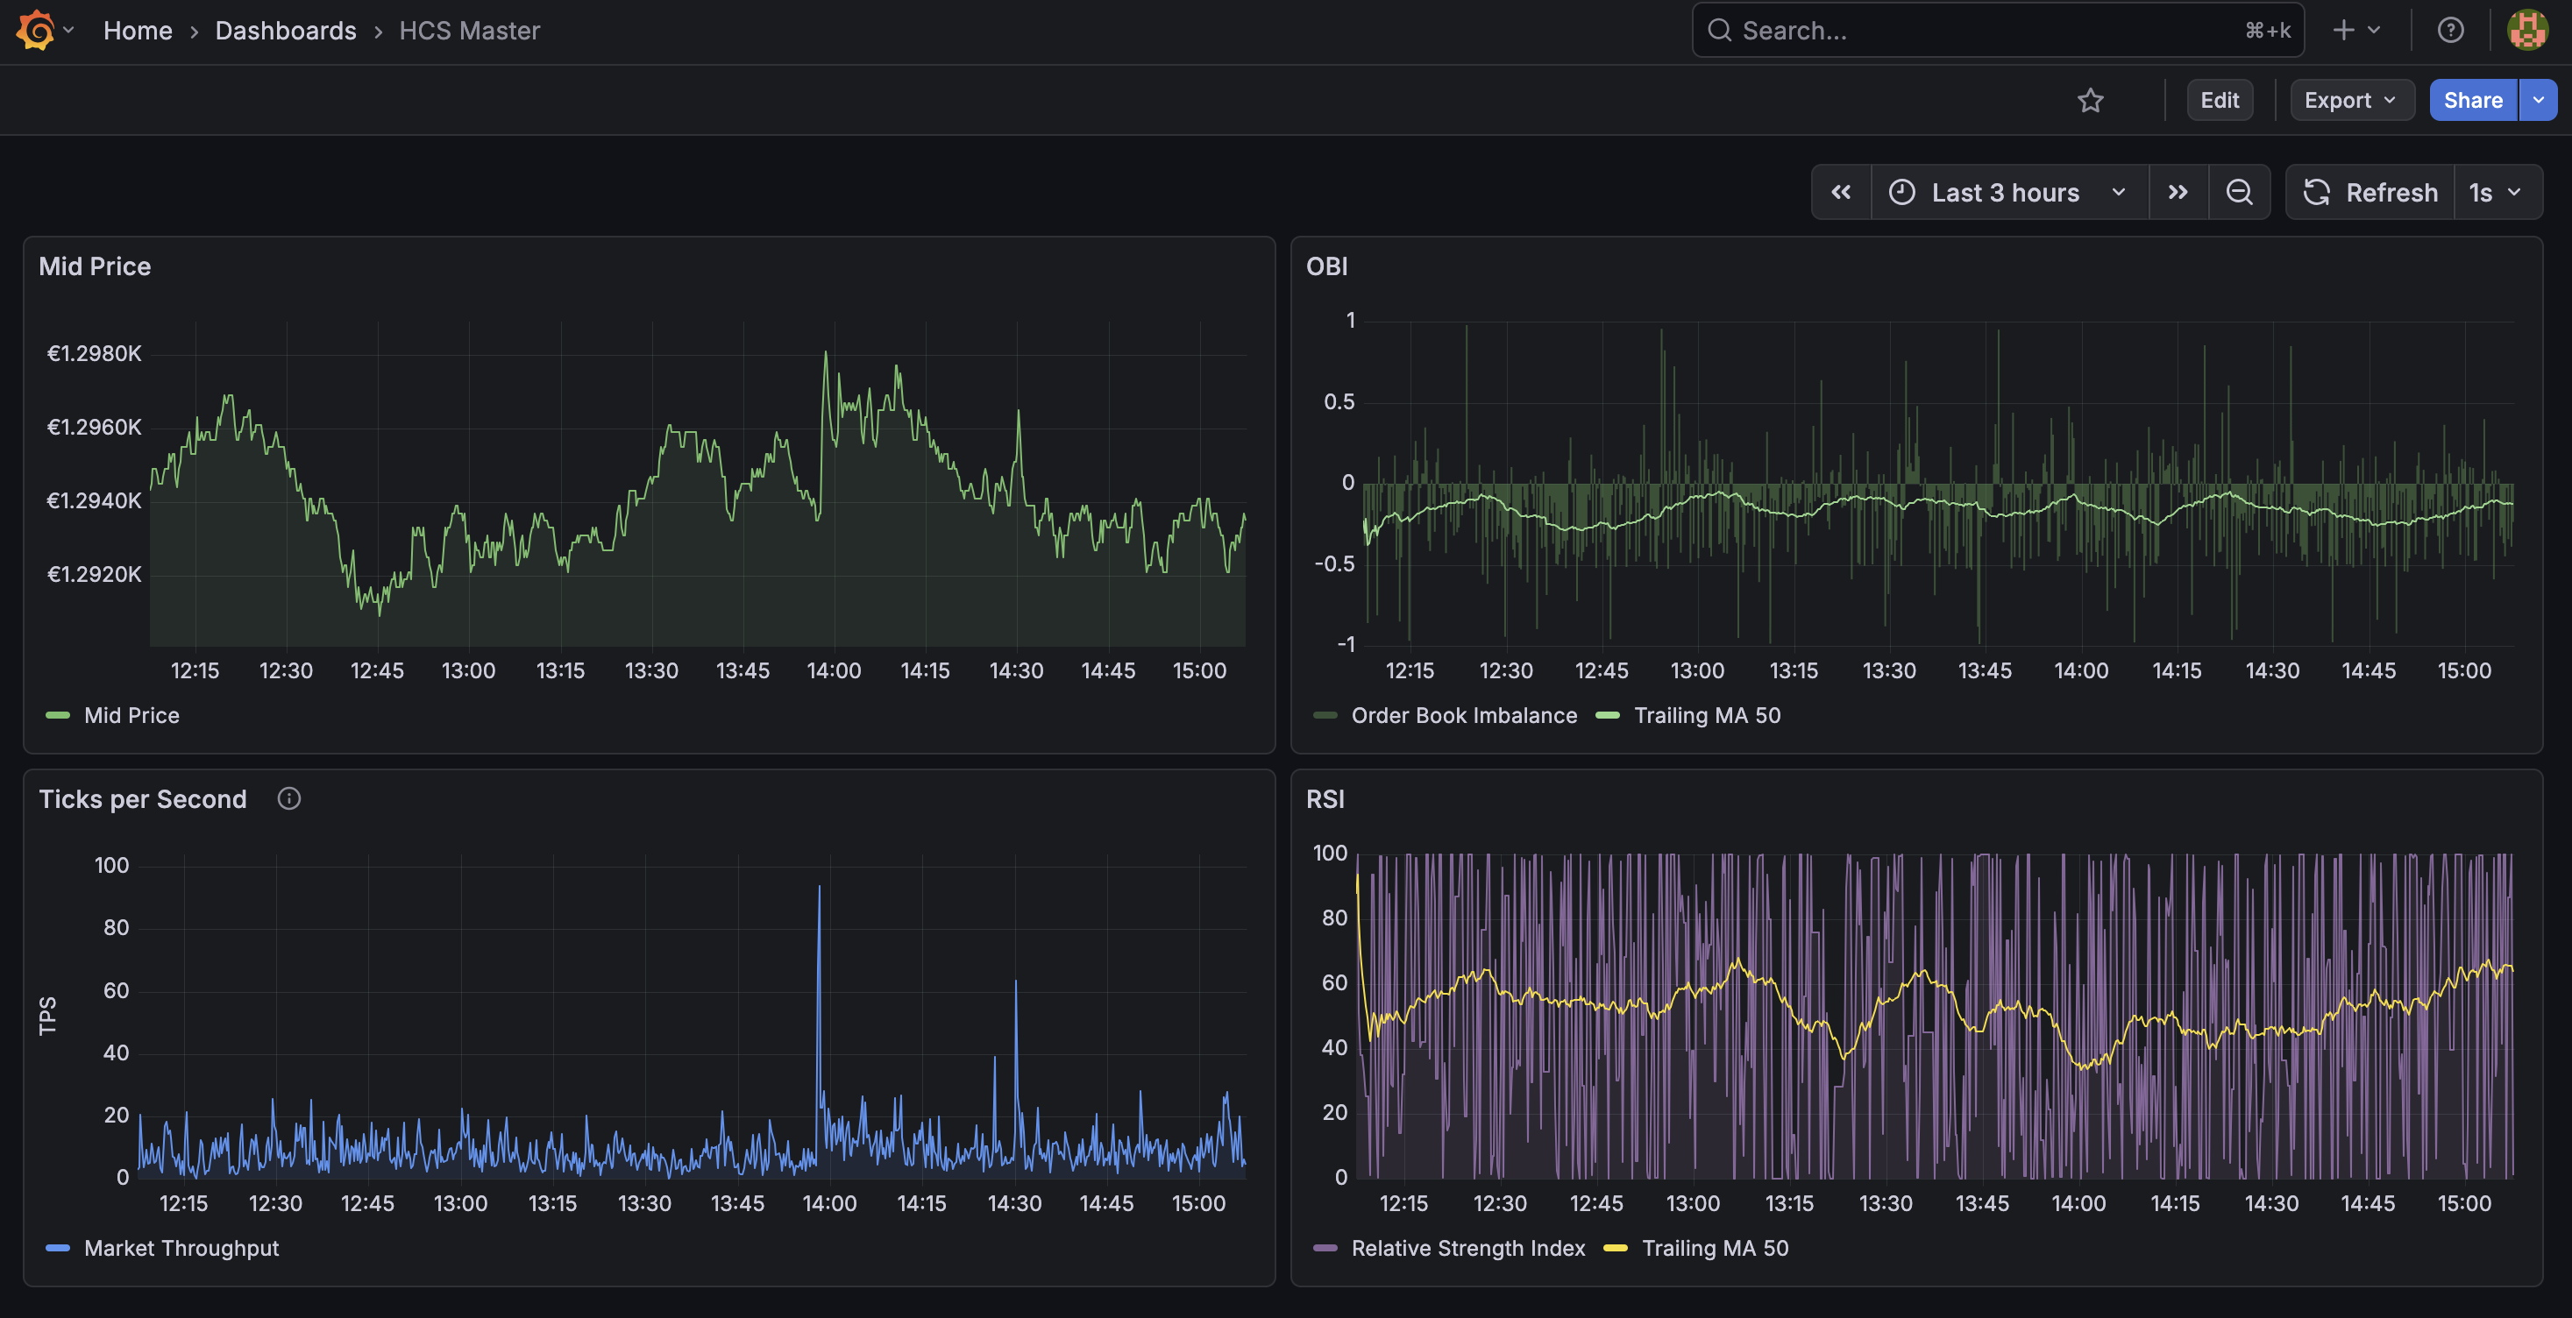Open color picker for RSI Trailing MA swatch
This screenshot has height=1318, width=2572.
pos(1616,1248)
